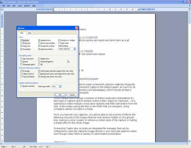Increase the Style area width stepper

click(60, 86)
